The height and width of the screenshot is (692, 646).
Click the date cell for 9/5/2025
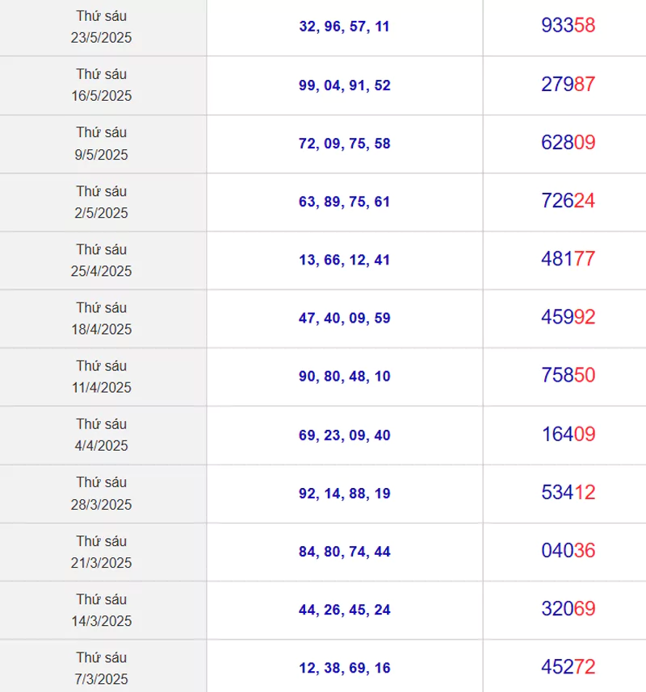103,144
